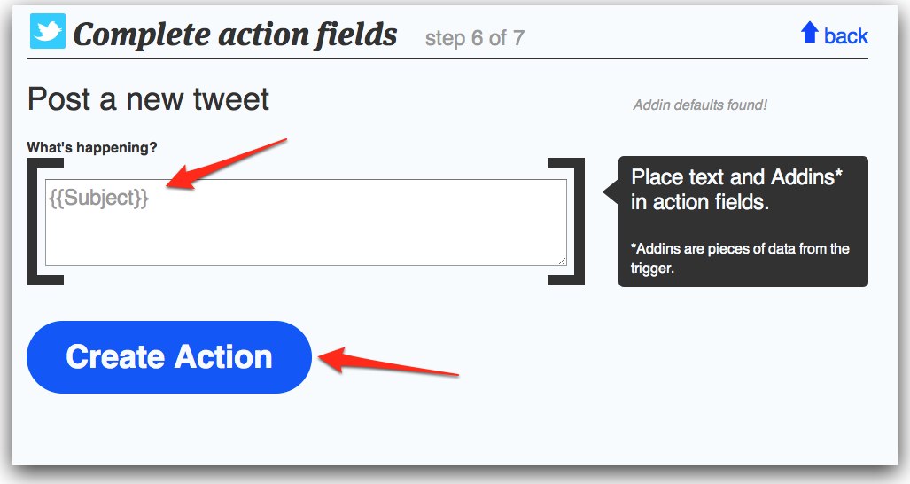The height and width of the screenshot is (484, 910).
Task: Click empty area inside the tweet text box
Action: (354, 230)
